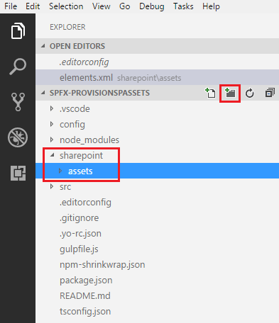
Task: Open the Search view in activity bar
Action: pyautogui.click(x=18, y=67)
